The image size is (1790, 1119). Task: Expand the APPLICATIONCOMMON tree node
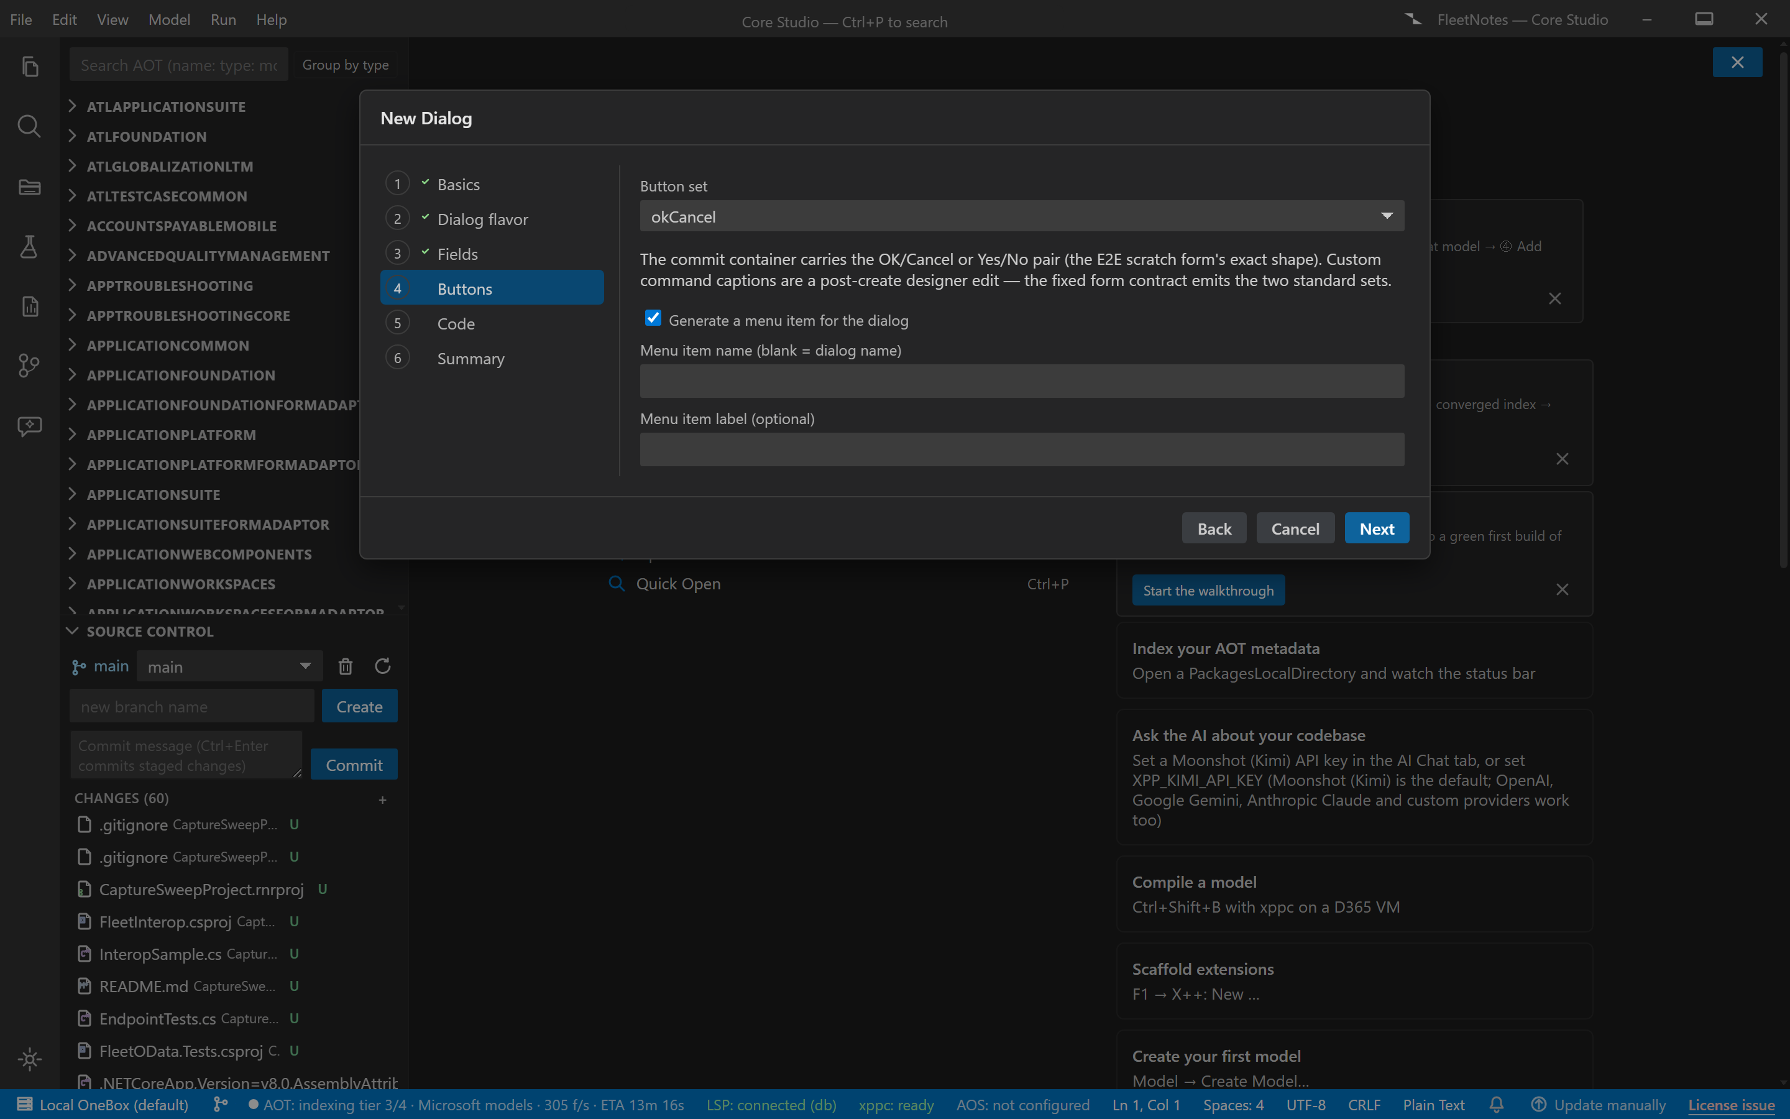[71, 345]
